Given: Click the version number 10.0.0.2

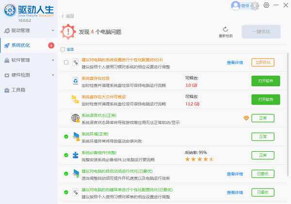Looking at the screenshot, I should tap(25, 20).
